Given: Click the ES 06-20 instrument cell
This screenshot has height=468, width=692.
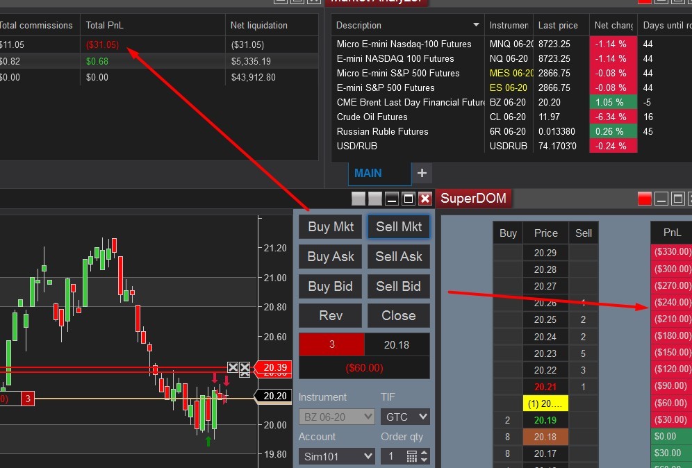Looking at the screenshot, I should pyautogui.click(x=509, y=87).
